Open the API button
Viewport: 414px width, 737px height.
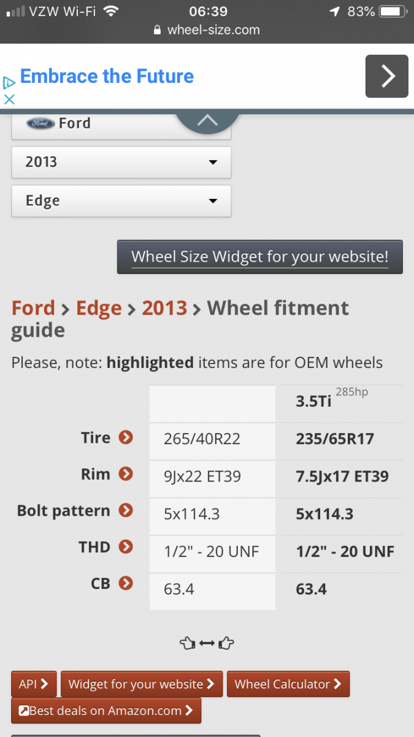[34, 684]
